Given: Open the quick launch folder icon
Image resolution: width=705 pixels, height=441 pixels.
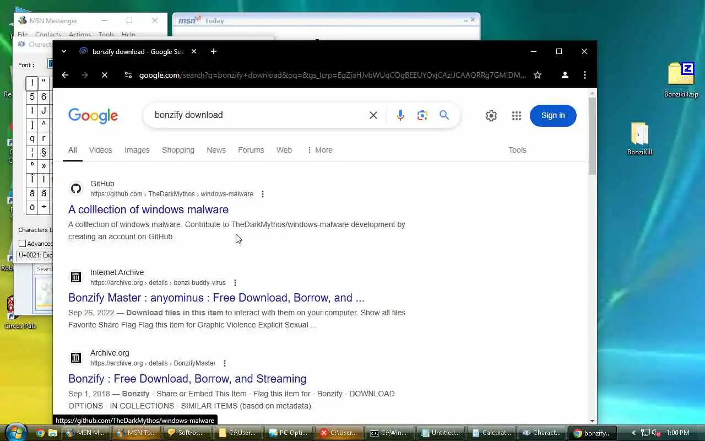Looking at the screenshot, I should 53,433.
